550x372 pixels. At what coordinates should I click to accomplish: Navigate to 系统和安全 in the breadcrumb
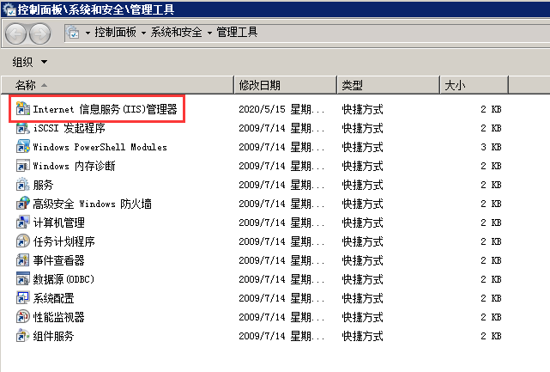coord(177,33)
